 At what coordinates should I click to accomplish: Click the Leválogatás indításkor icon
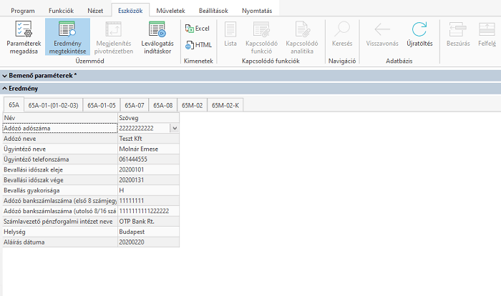pos(156,30)
